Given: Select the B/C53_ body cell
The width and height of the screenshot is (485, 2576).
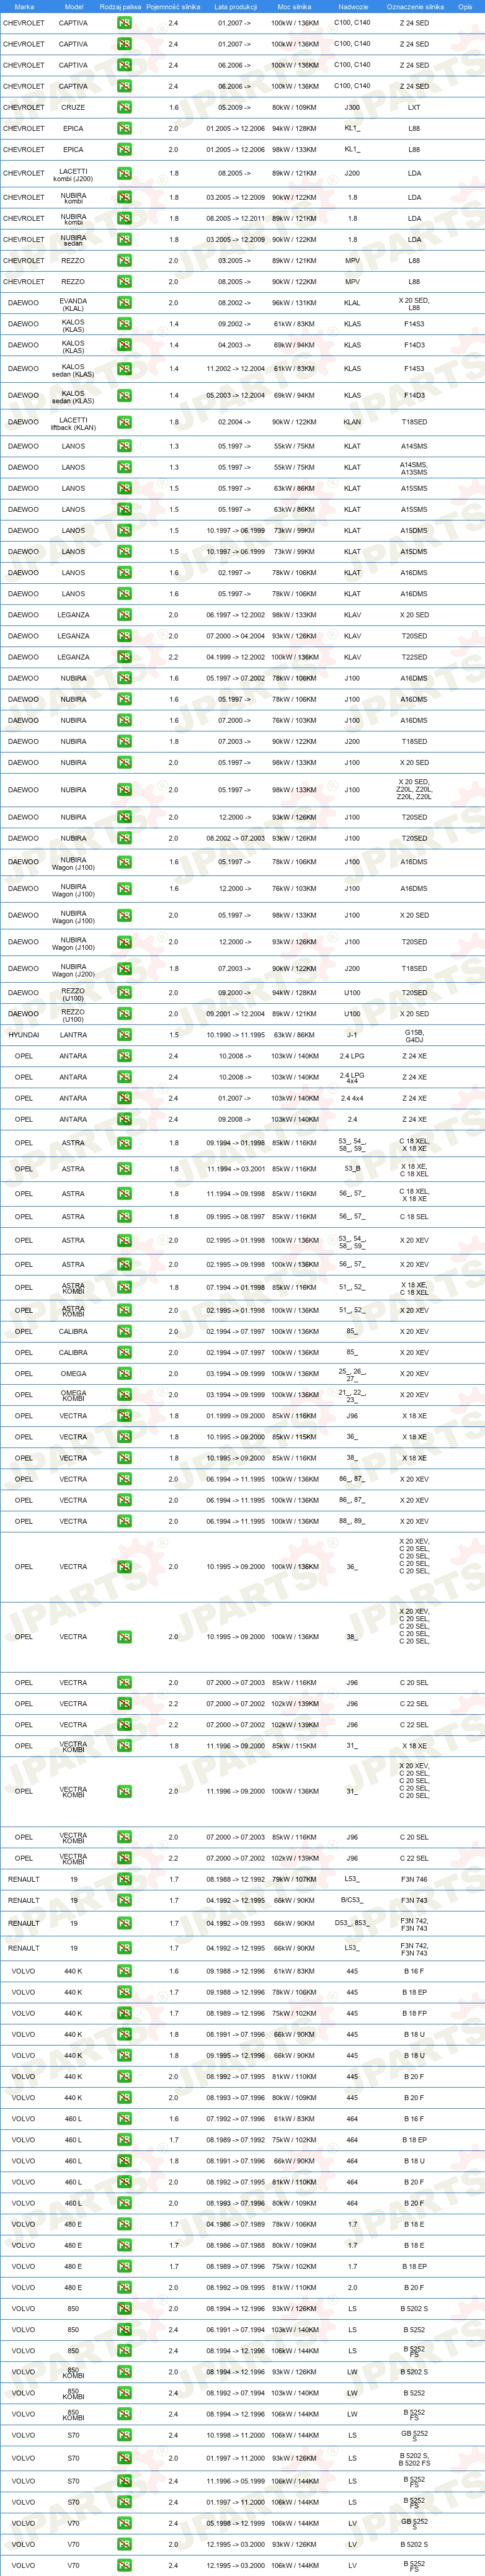Looking at the screenshot, I should 352,1900.
